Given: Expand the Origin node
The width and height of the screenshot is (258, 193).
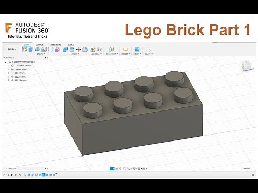Looking at the screenshot, I should [9, 73].
